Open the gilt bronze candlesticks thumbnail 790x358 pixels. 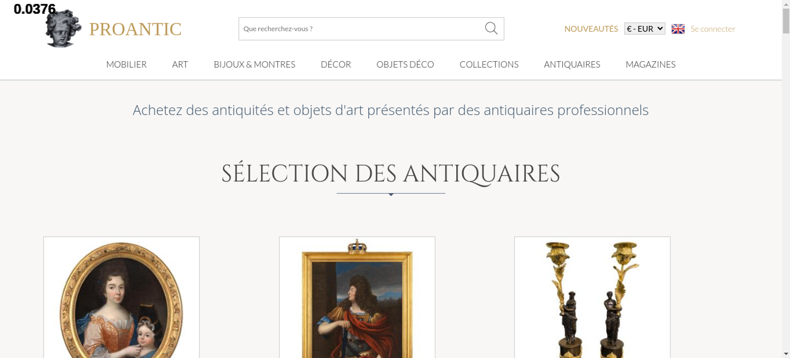coord(592,298)
